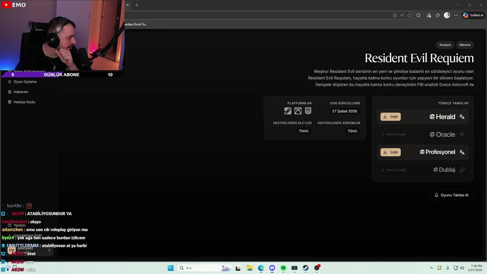This screenshot has height=274, width=487.
Task: Click the lock icon in the Dublaj row
Action: coord(382,170)
